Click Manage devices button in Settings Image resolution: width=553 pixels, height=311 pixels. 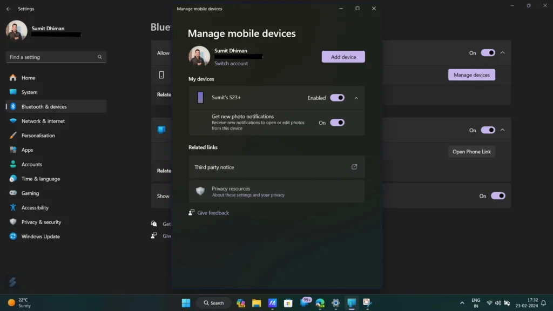tap(471, 75)
